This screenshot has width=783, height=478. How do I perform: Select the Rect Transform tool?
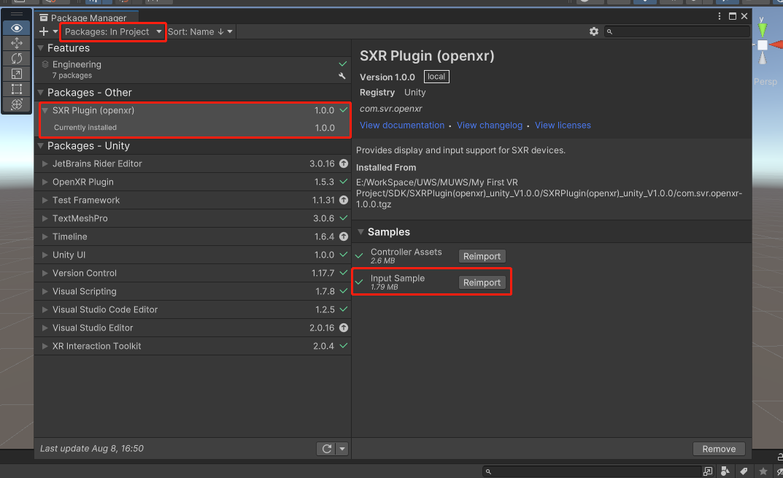[16, 89]
